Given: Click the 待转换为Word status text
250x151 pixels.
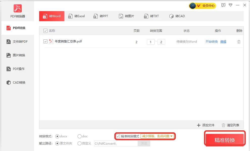Looking at the screenshot, I should click(187, 42).
